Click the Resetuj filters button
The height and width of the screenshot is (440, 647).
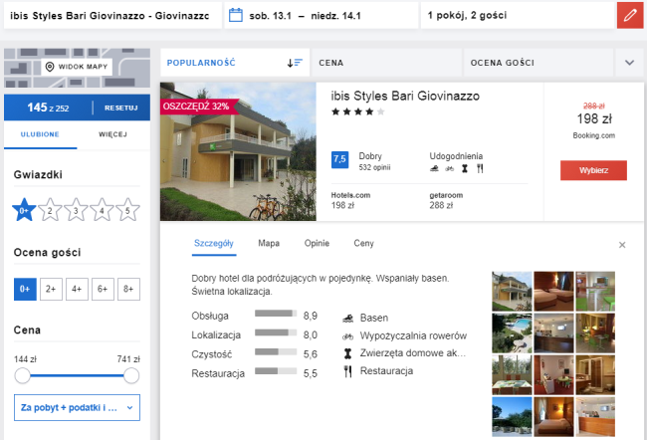point(120,108)
